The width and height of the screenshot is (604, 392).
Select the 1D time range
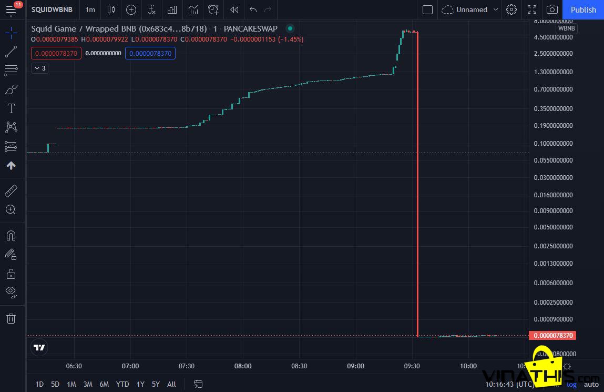tap(39, 384)
